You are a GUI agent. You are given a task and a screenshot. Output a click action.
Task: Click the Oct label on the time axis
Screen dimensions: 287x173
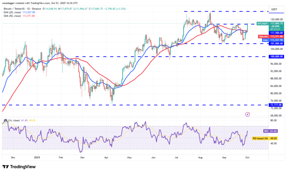pyautogui.click(x=247, y=156)
